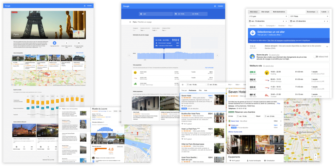Select the 333 € British Airways flight

click(289, 88)
